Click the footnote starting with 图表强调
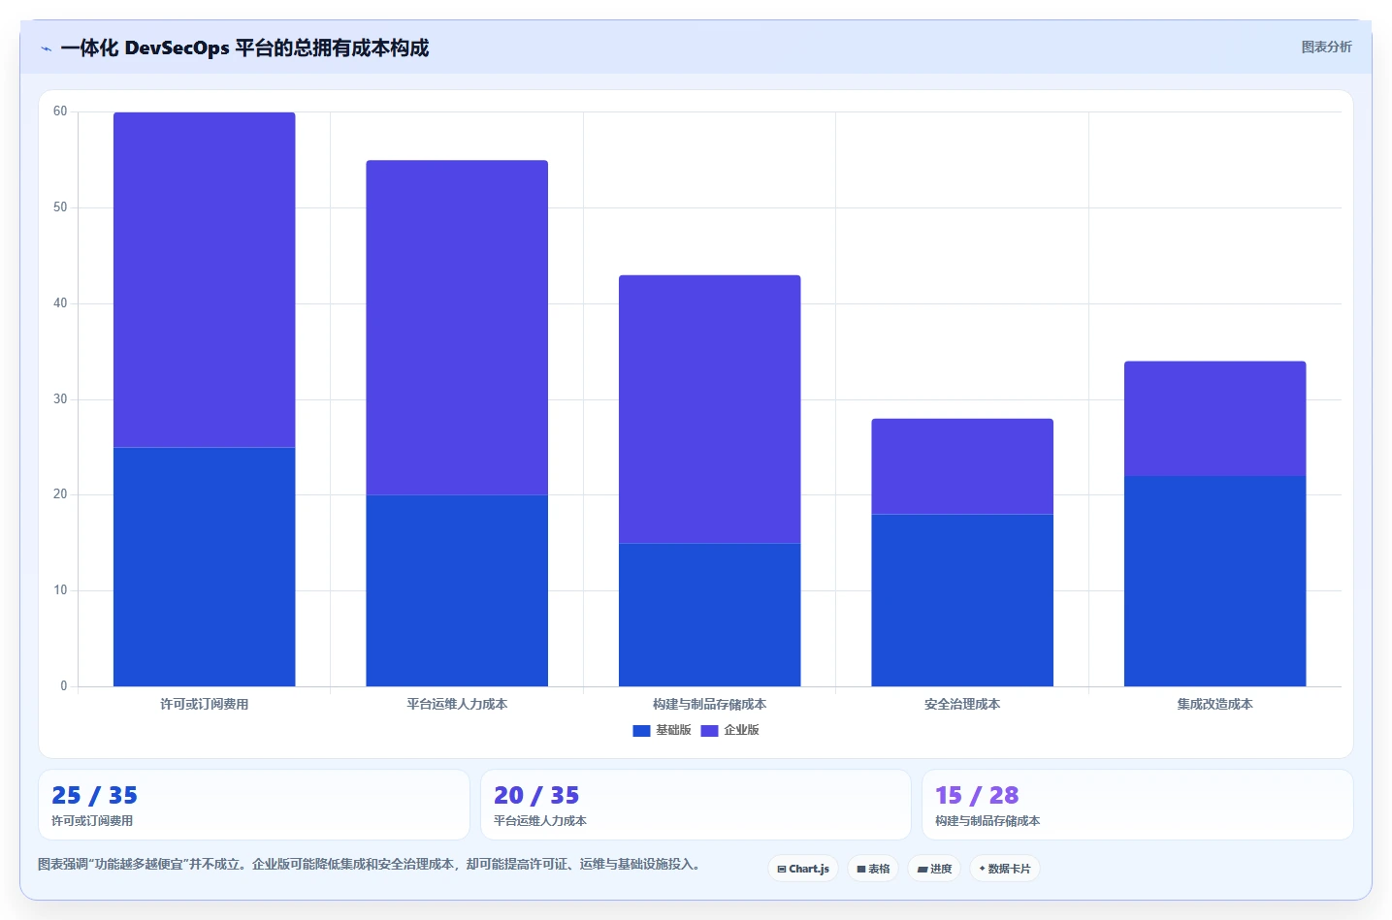 click(369, 864)
